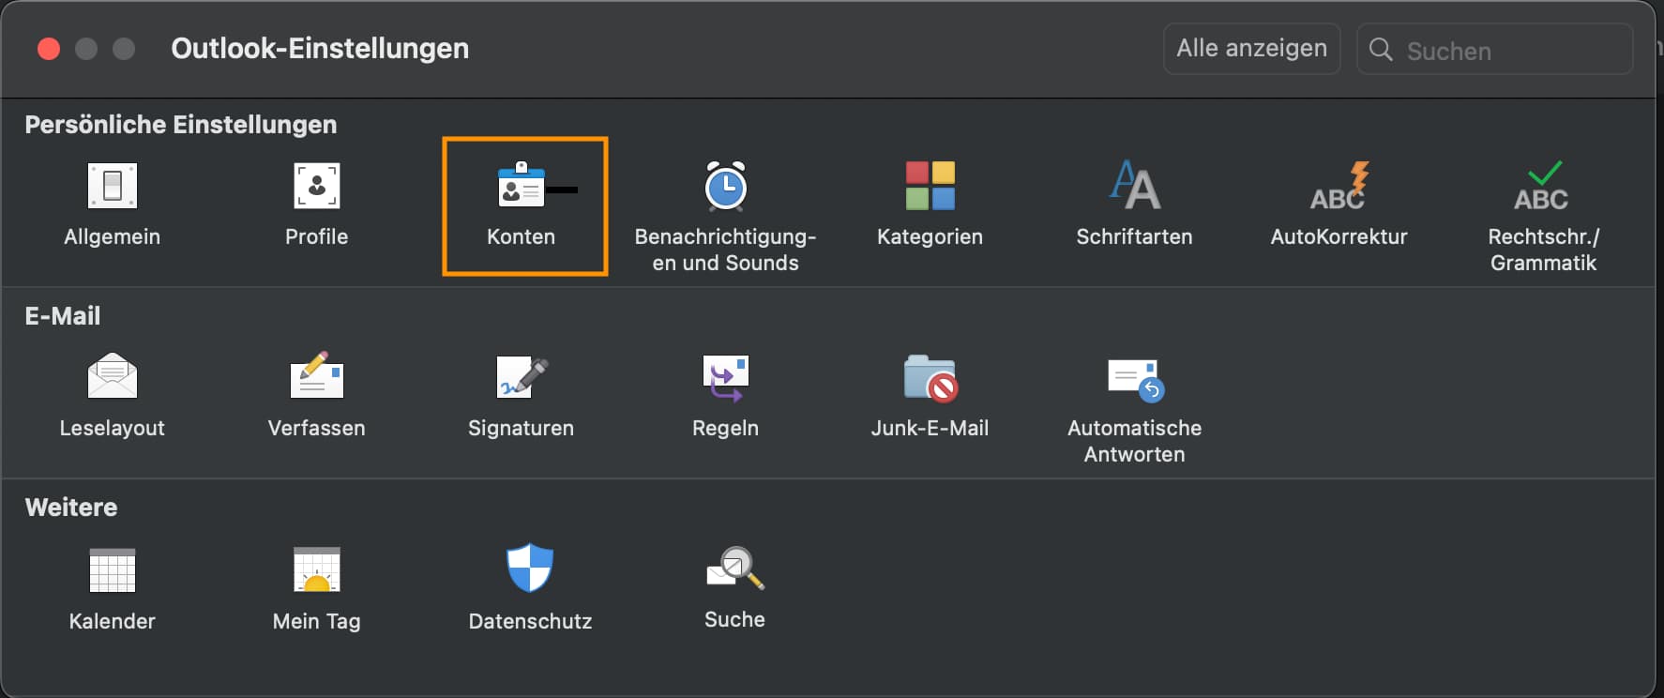Image resolution: width=1664 pixels, height=698 pixels.
Task: Open the Suche settings icon
Action: [x=734, y=569]
